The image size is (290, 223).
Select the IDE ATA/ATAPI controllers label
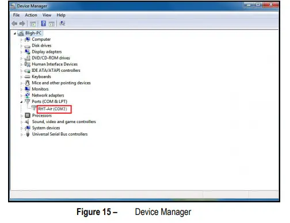[x=56, y=70]
